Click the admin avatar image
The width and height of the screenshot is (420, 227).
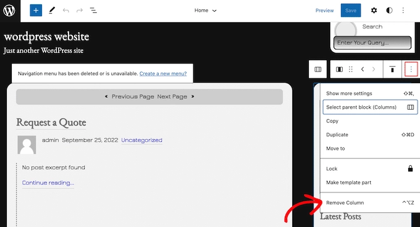[x=27, y=144]
